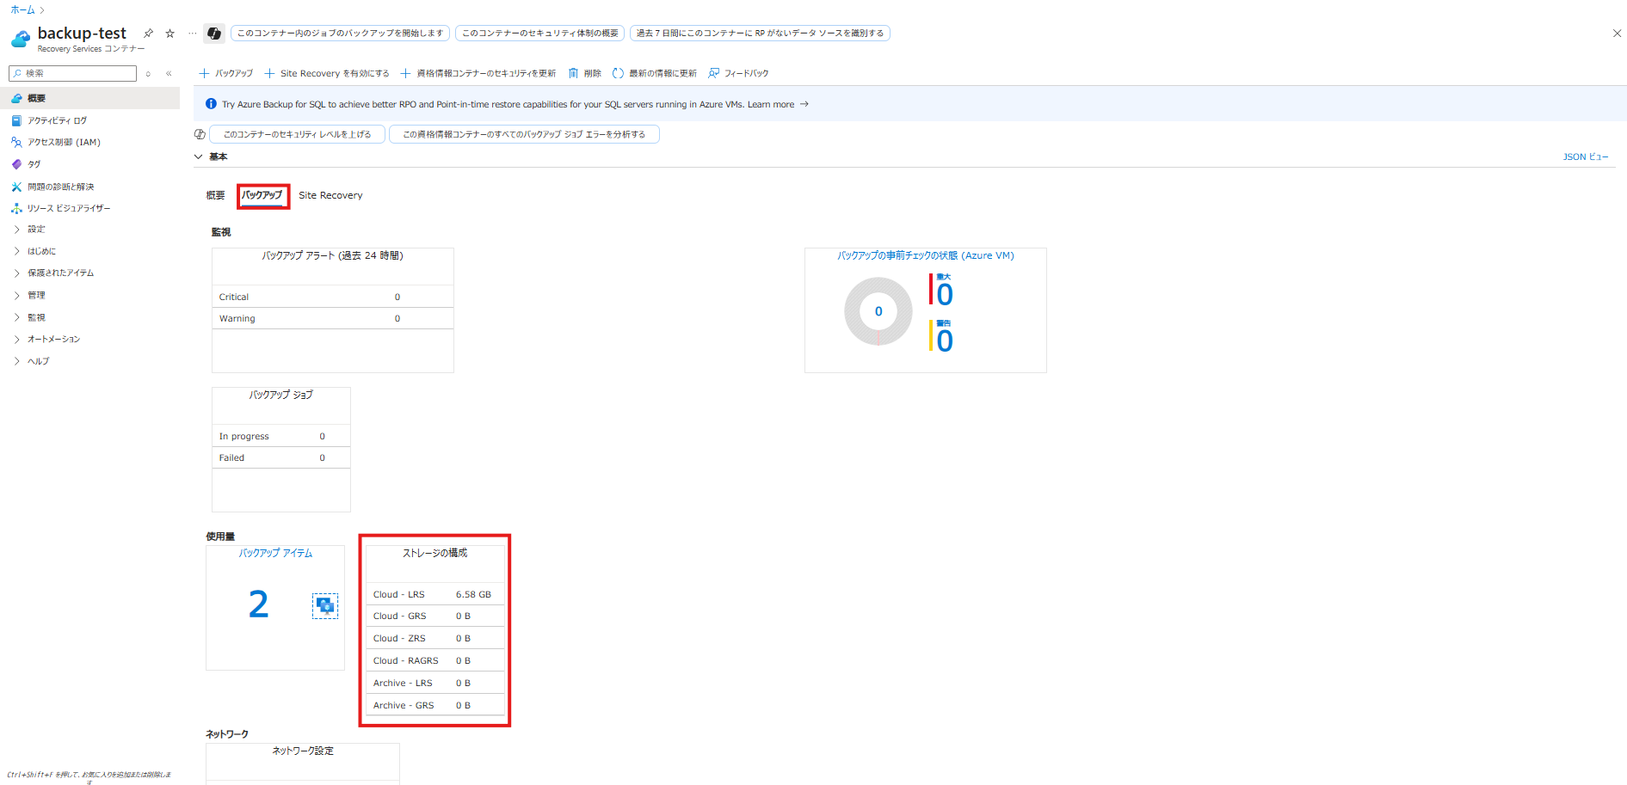Switch to the Site Recovery tab

click(330, 195)
